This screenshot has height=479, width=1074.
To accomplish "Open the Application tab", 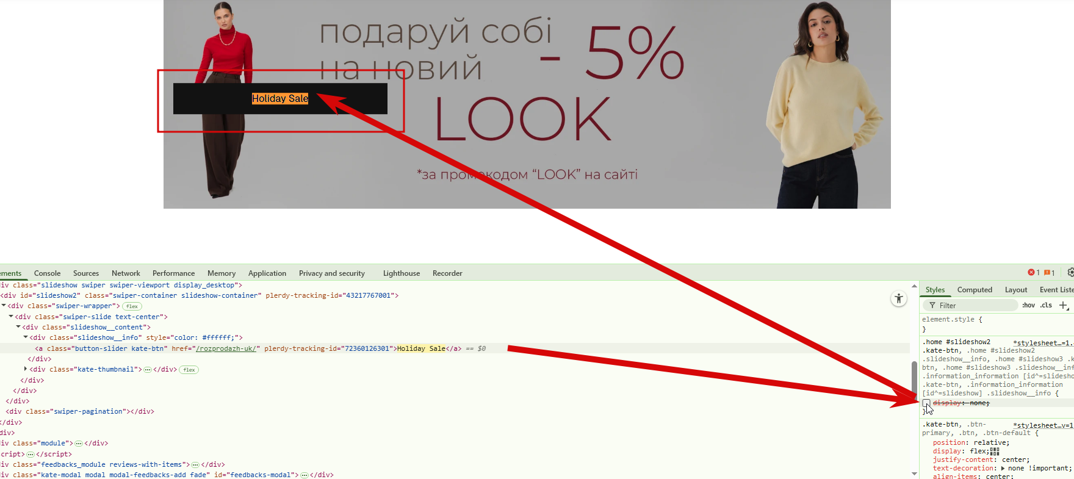I will click(267, 273).
